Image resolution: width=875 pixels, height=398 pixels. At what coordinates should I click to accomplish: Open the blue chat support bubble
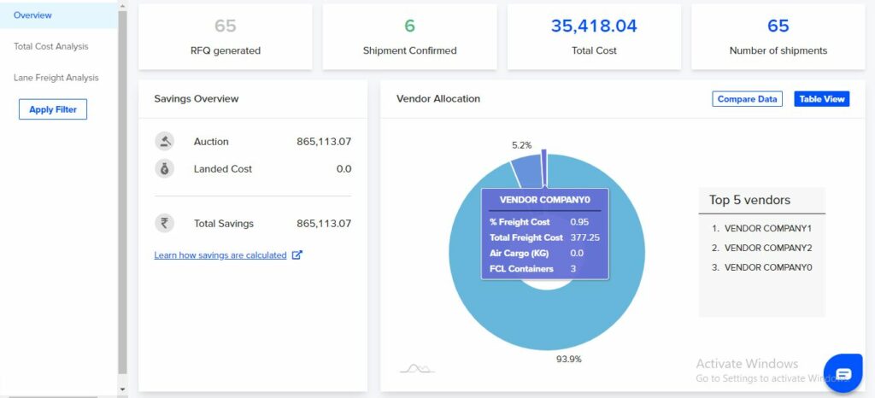[843, 374]
